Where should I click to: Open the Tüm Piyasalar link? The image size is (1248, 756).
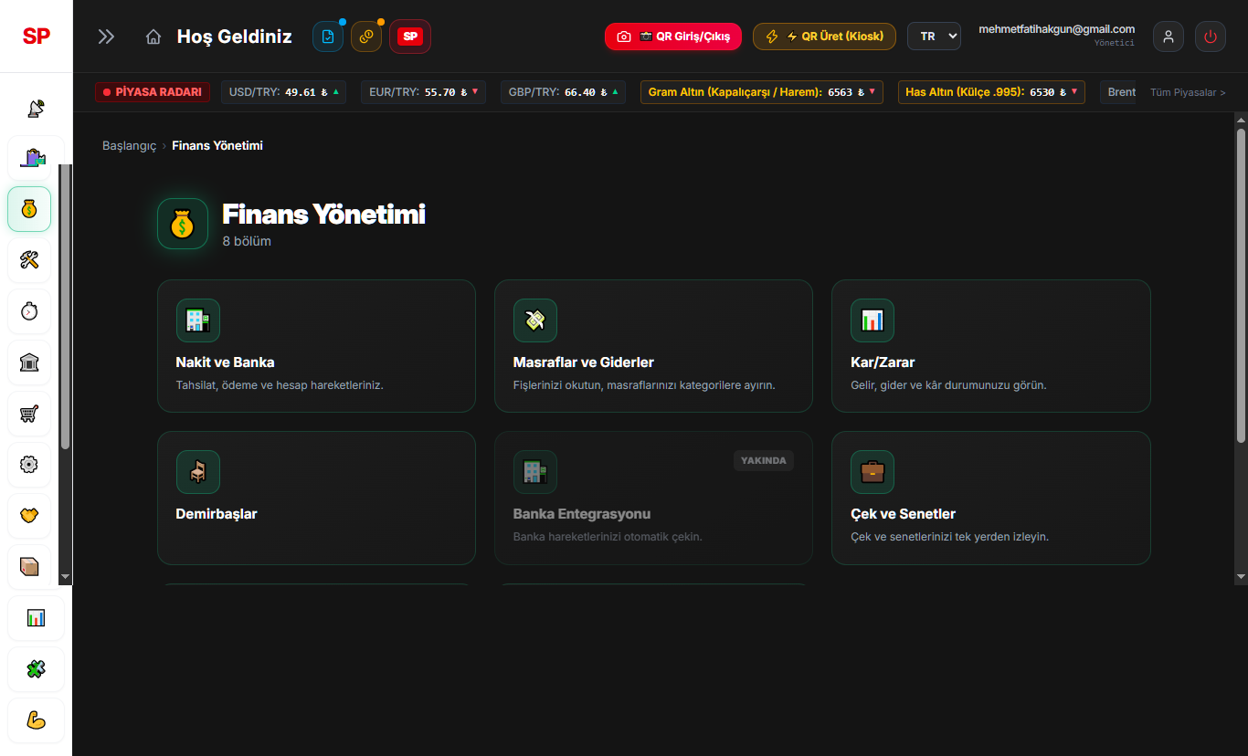pyautogui.click(x=1188, y=92)
